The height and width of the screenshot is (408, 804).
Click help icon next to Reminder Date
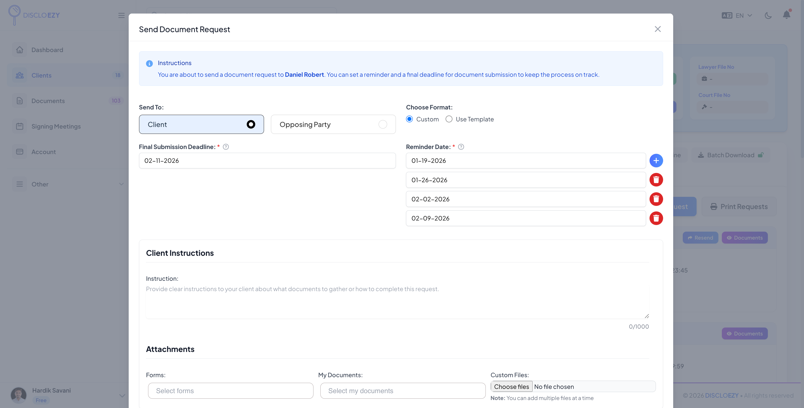[461, 147]
